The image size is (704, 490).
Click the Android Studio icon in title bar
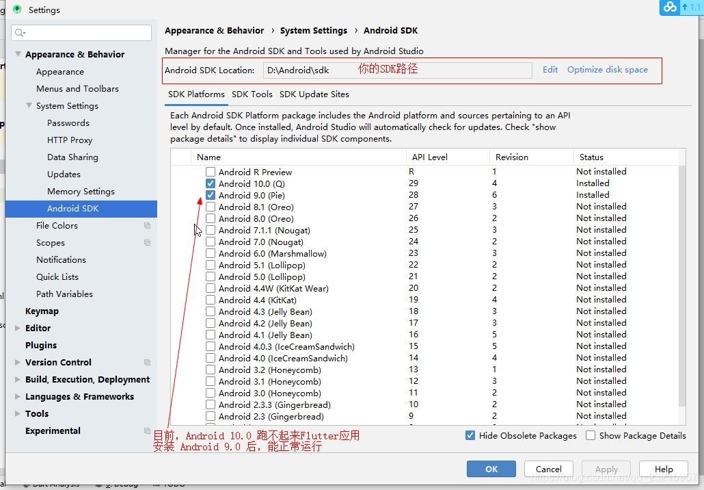[x=17, y=10]
